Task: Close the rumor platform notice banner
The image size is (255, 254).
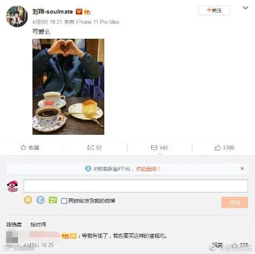Action: (242, 168)
